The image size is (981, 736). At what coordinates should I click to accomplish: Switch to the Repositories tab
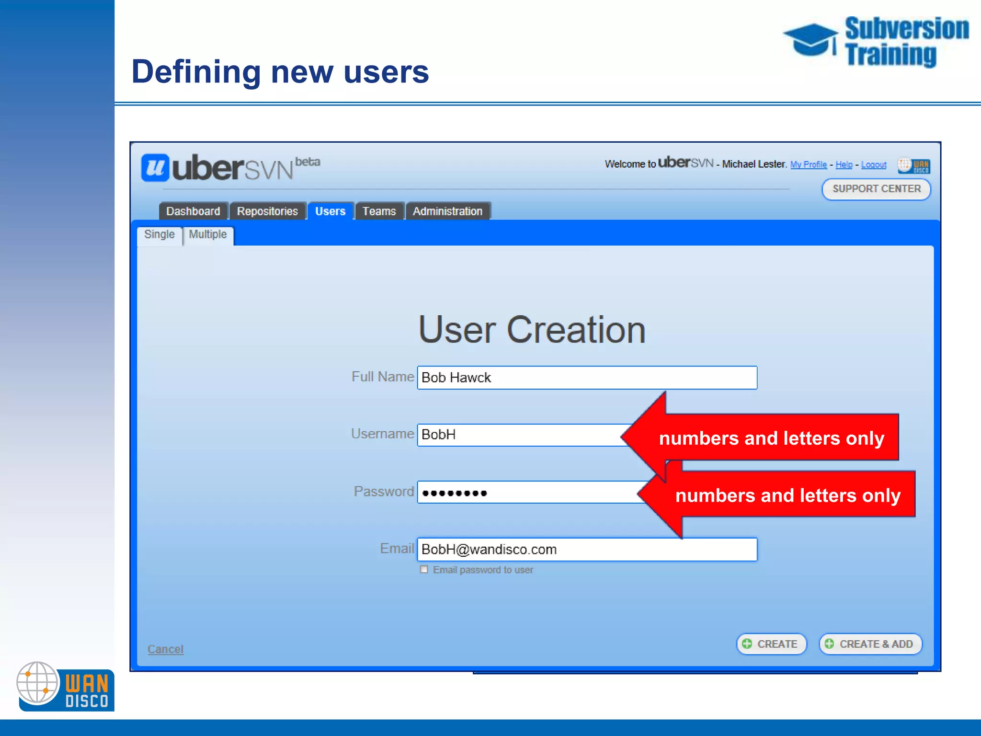(267, 211)
